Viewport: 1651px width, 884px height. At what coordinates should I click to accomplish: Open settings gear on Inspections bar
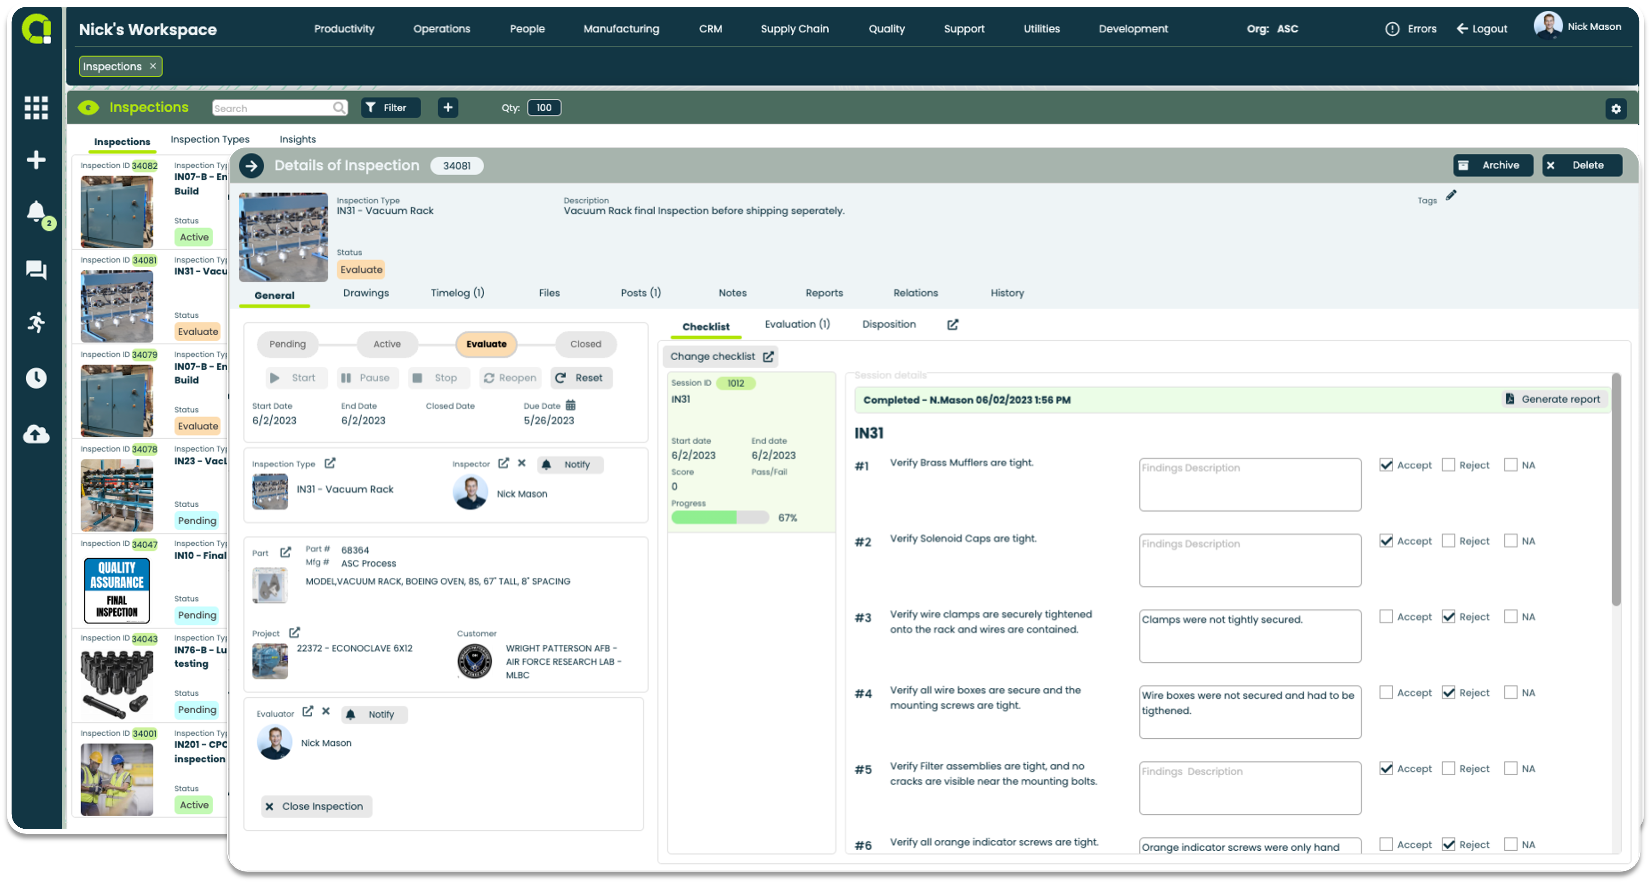tap(1616, 109)
